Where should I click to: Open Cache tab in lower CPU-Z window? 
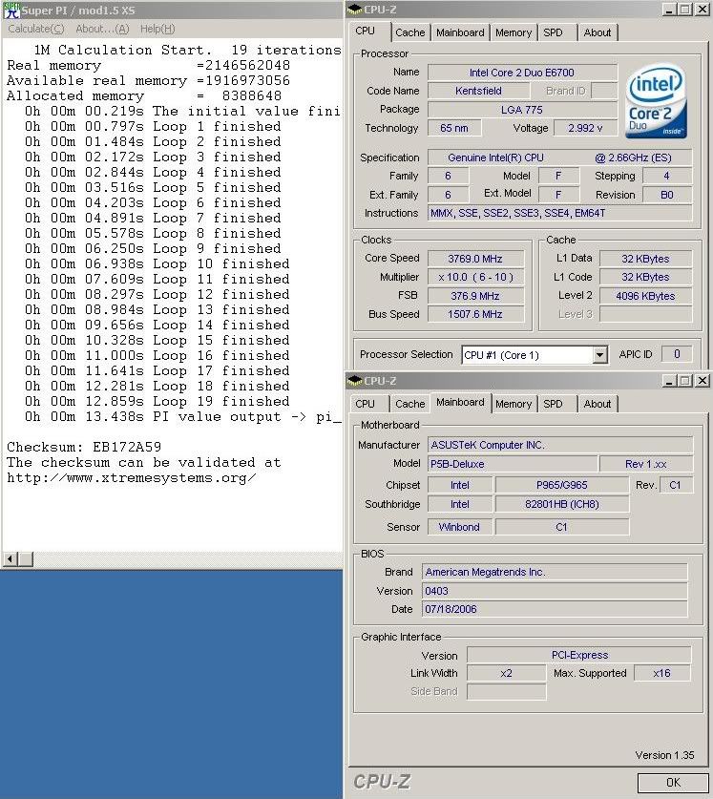pyautogui.click(x=409, y=404)
